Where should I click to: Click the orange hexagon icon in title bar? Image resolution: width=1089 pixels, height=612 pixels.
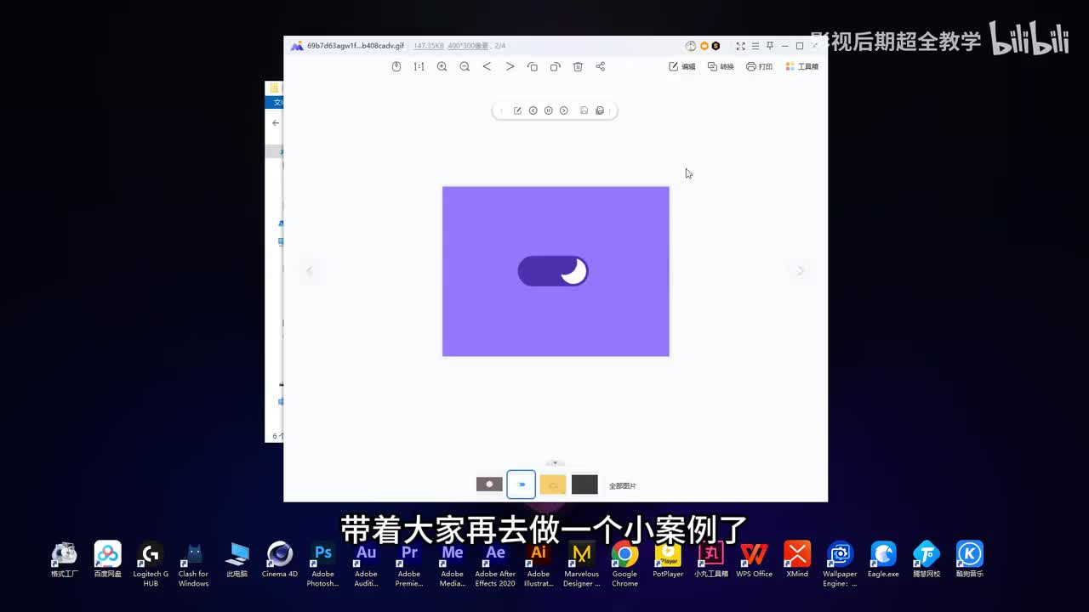(x=704, y=46)
